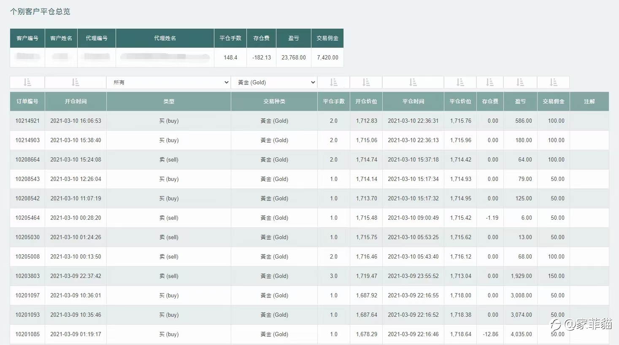
Task: Select order number 10201093
Action: point(27,315)
